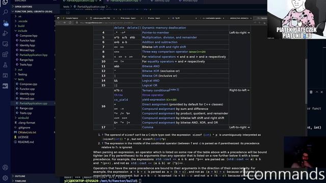The height and width of the screenshot is (183, 326).
Task: Close the PartialApplication.cpp editor tab
Action: [100, 1]
